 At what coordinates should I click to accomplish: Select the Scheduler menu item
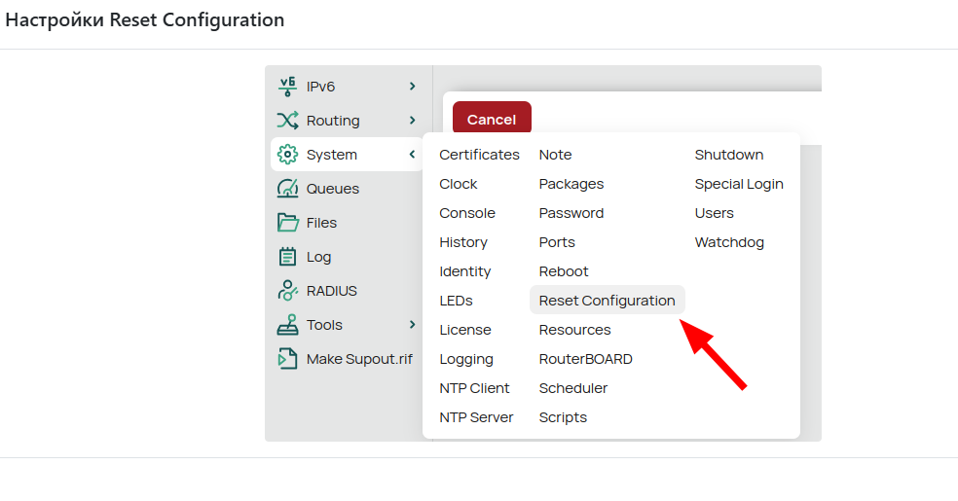click(572, 388)
